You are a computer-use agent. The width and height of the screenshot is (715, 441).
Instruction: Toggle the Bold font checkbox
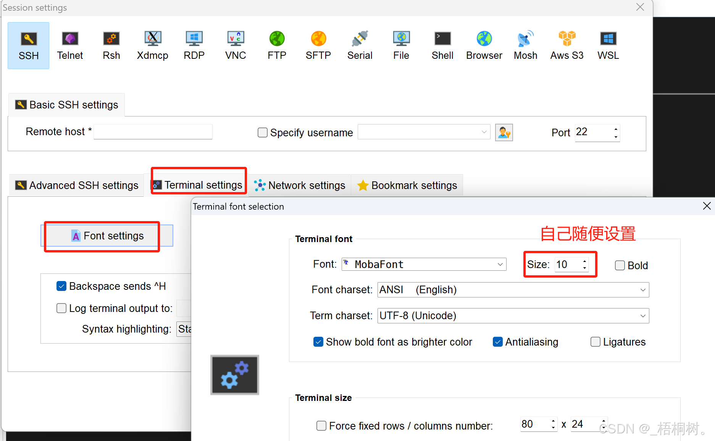coord(620,265)
